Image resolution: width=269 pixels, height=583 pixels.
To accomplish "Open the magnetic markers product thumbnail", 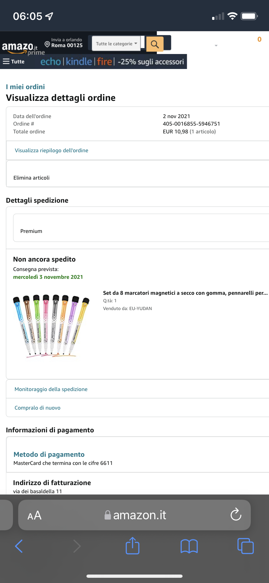I will [x=51, y=326].
